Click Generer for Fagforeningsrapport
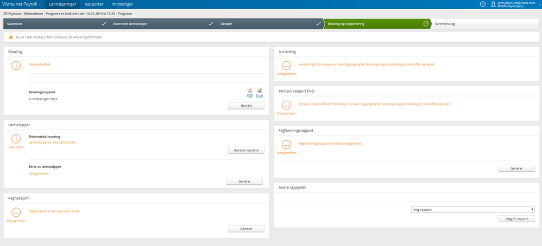 pos(516,169)
